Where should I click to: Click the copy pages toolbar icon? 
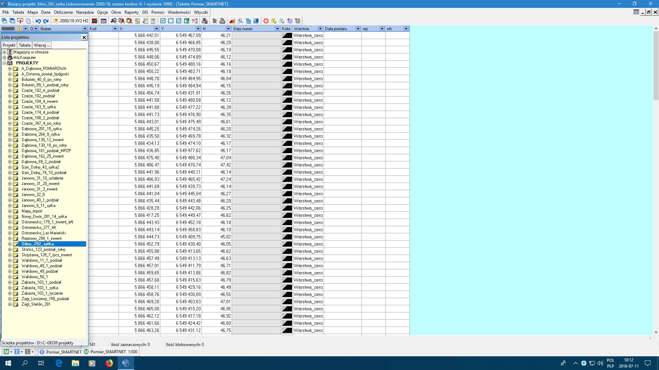28,21
